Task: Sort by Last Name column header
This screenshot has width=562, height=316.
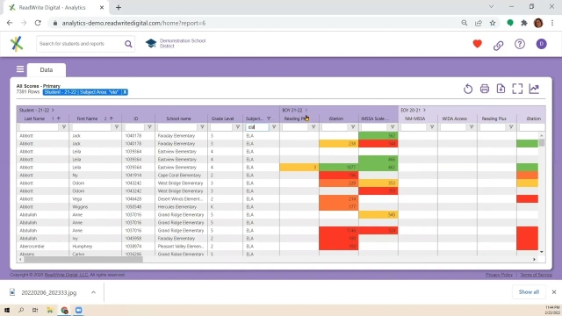Action: pos(34,118)
